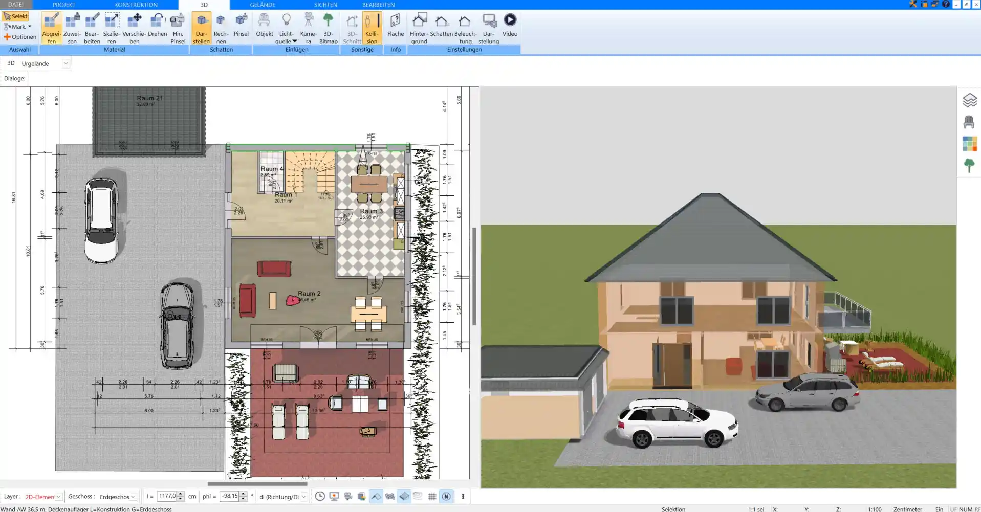The width and height of the screenshot is (981, 512).
Task: Click the camera icon in bottom toolbar
Action: 348,496
